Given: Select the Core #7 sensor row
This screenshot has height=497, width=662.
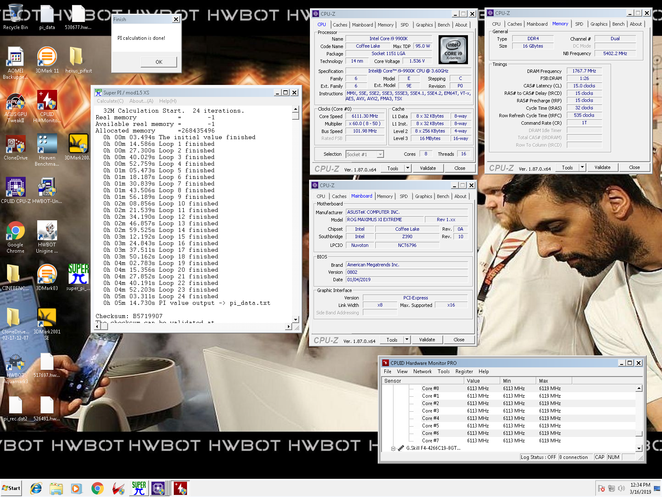Looking at the screenshot, I should pyautogui.click(x=508, y=441).
